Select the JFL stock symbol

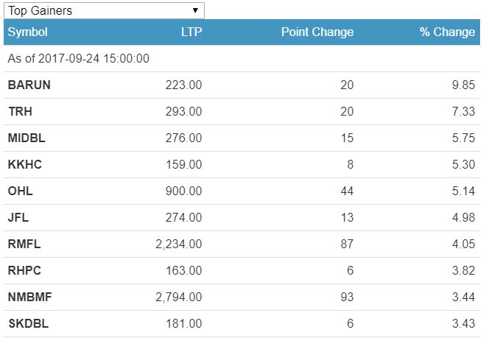coord(18,217)
